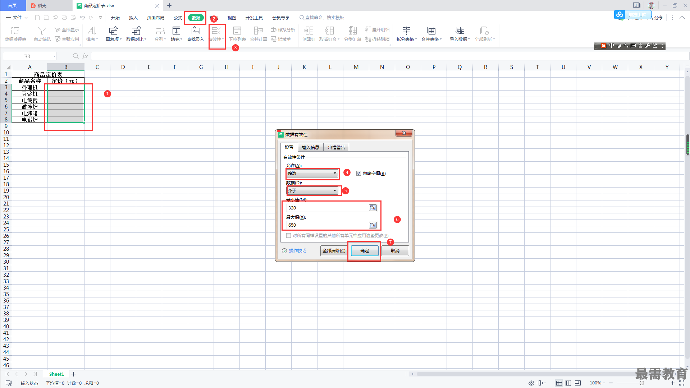Click Collapse Detail (折叠明细) icon
This screenshot has width=690, height=388.
coord(368,39)
